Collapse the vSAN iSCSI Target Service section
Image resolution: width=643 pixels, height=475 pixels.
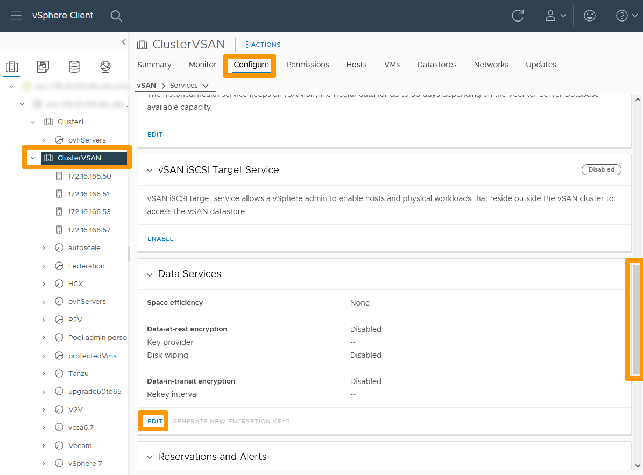click(150, 169)
